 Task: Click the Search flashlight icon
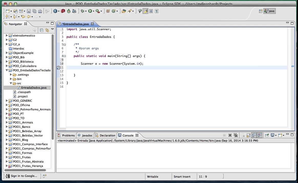(x=130, y=11)
